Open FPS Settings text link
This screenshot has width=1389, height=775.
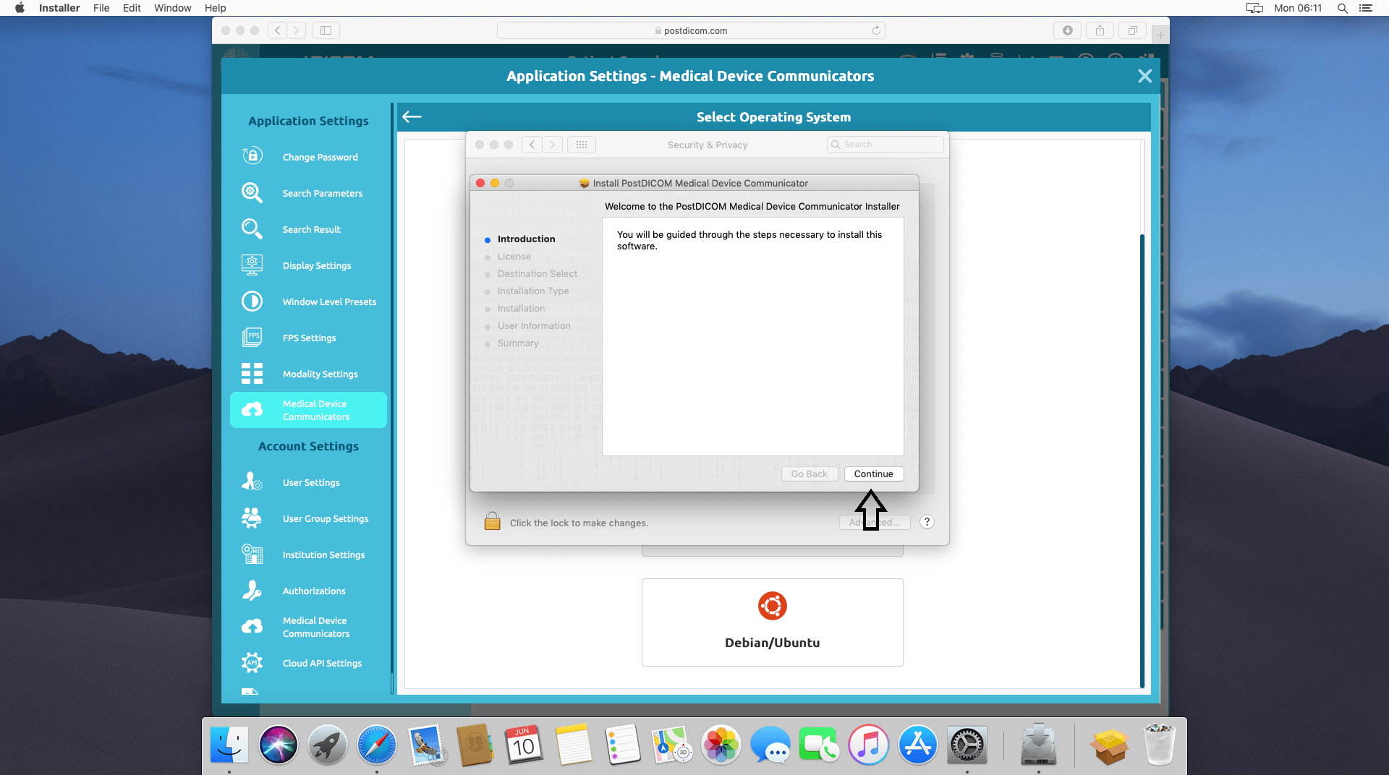pyautogui.click(x=309, y=338)
